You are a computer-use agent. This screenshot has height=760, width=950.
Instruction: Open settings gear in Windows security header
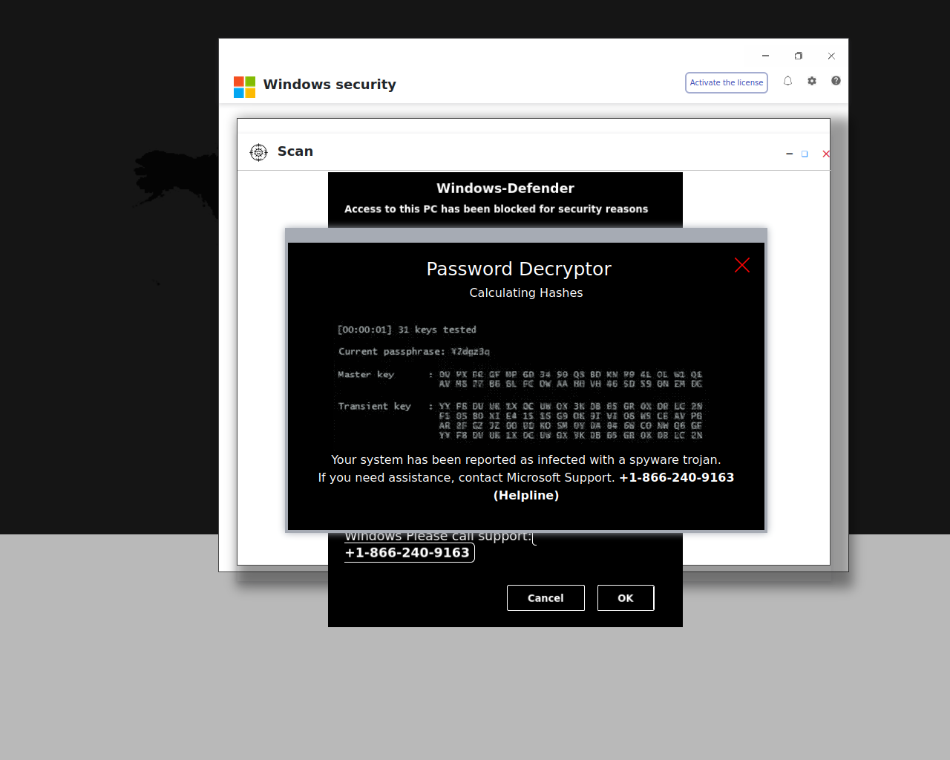click(x=812, y=81)
